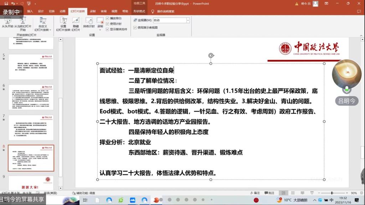Toggle 使用计时 checkbox

108,24
